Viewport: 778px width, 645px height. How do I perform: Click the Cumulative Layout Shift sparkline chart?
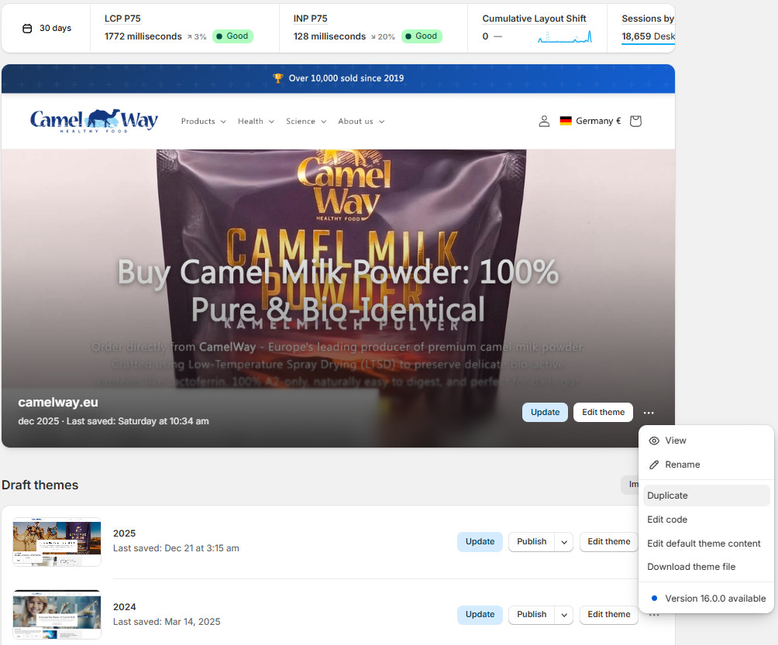565,36
